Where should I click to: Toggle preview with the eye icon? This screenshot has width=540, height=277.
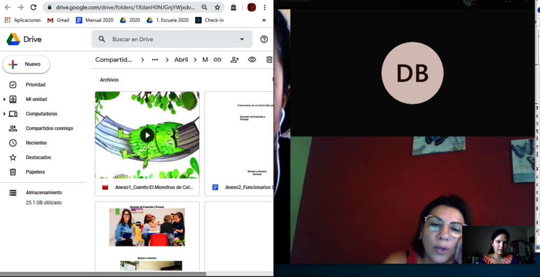coord(252,60)
